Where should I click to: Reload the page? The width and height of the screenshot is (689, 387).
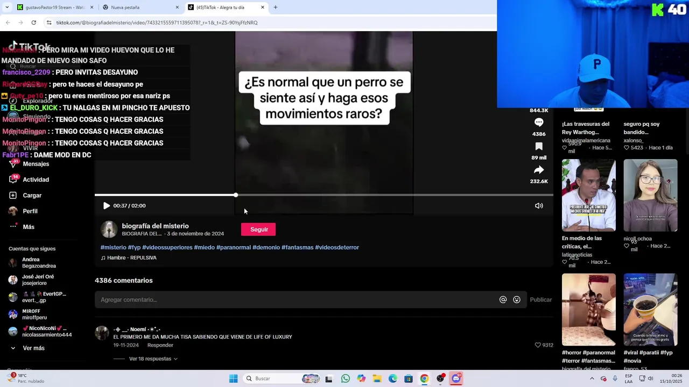pyautogui.click(x=33, y=23)
